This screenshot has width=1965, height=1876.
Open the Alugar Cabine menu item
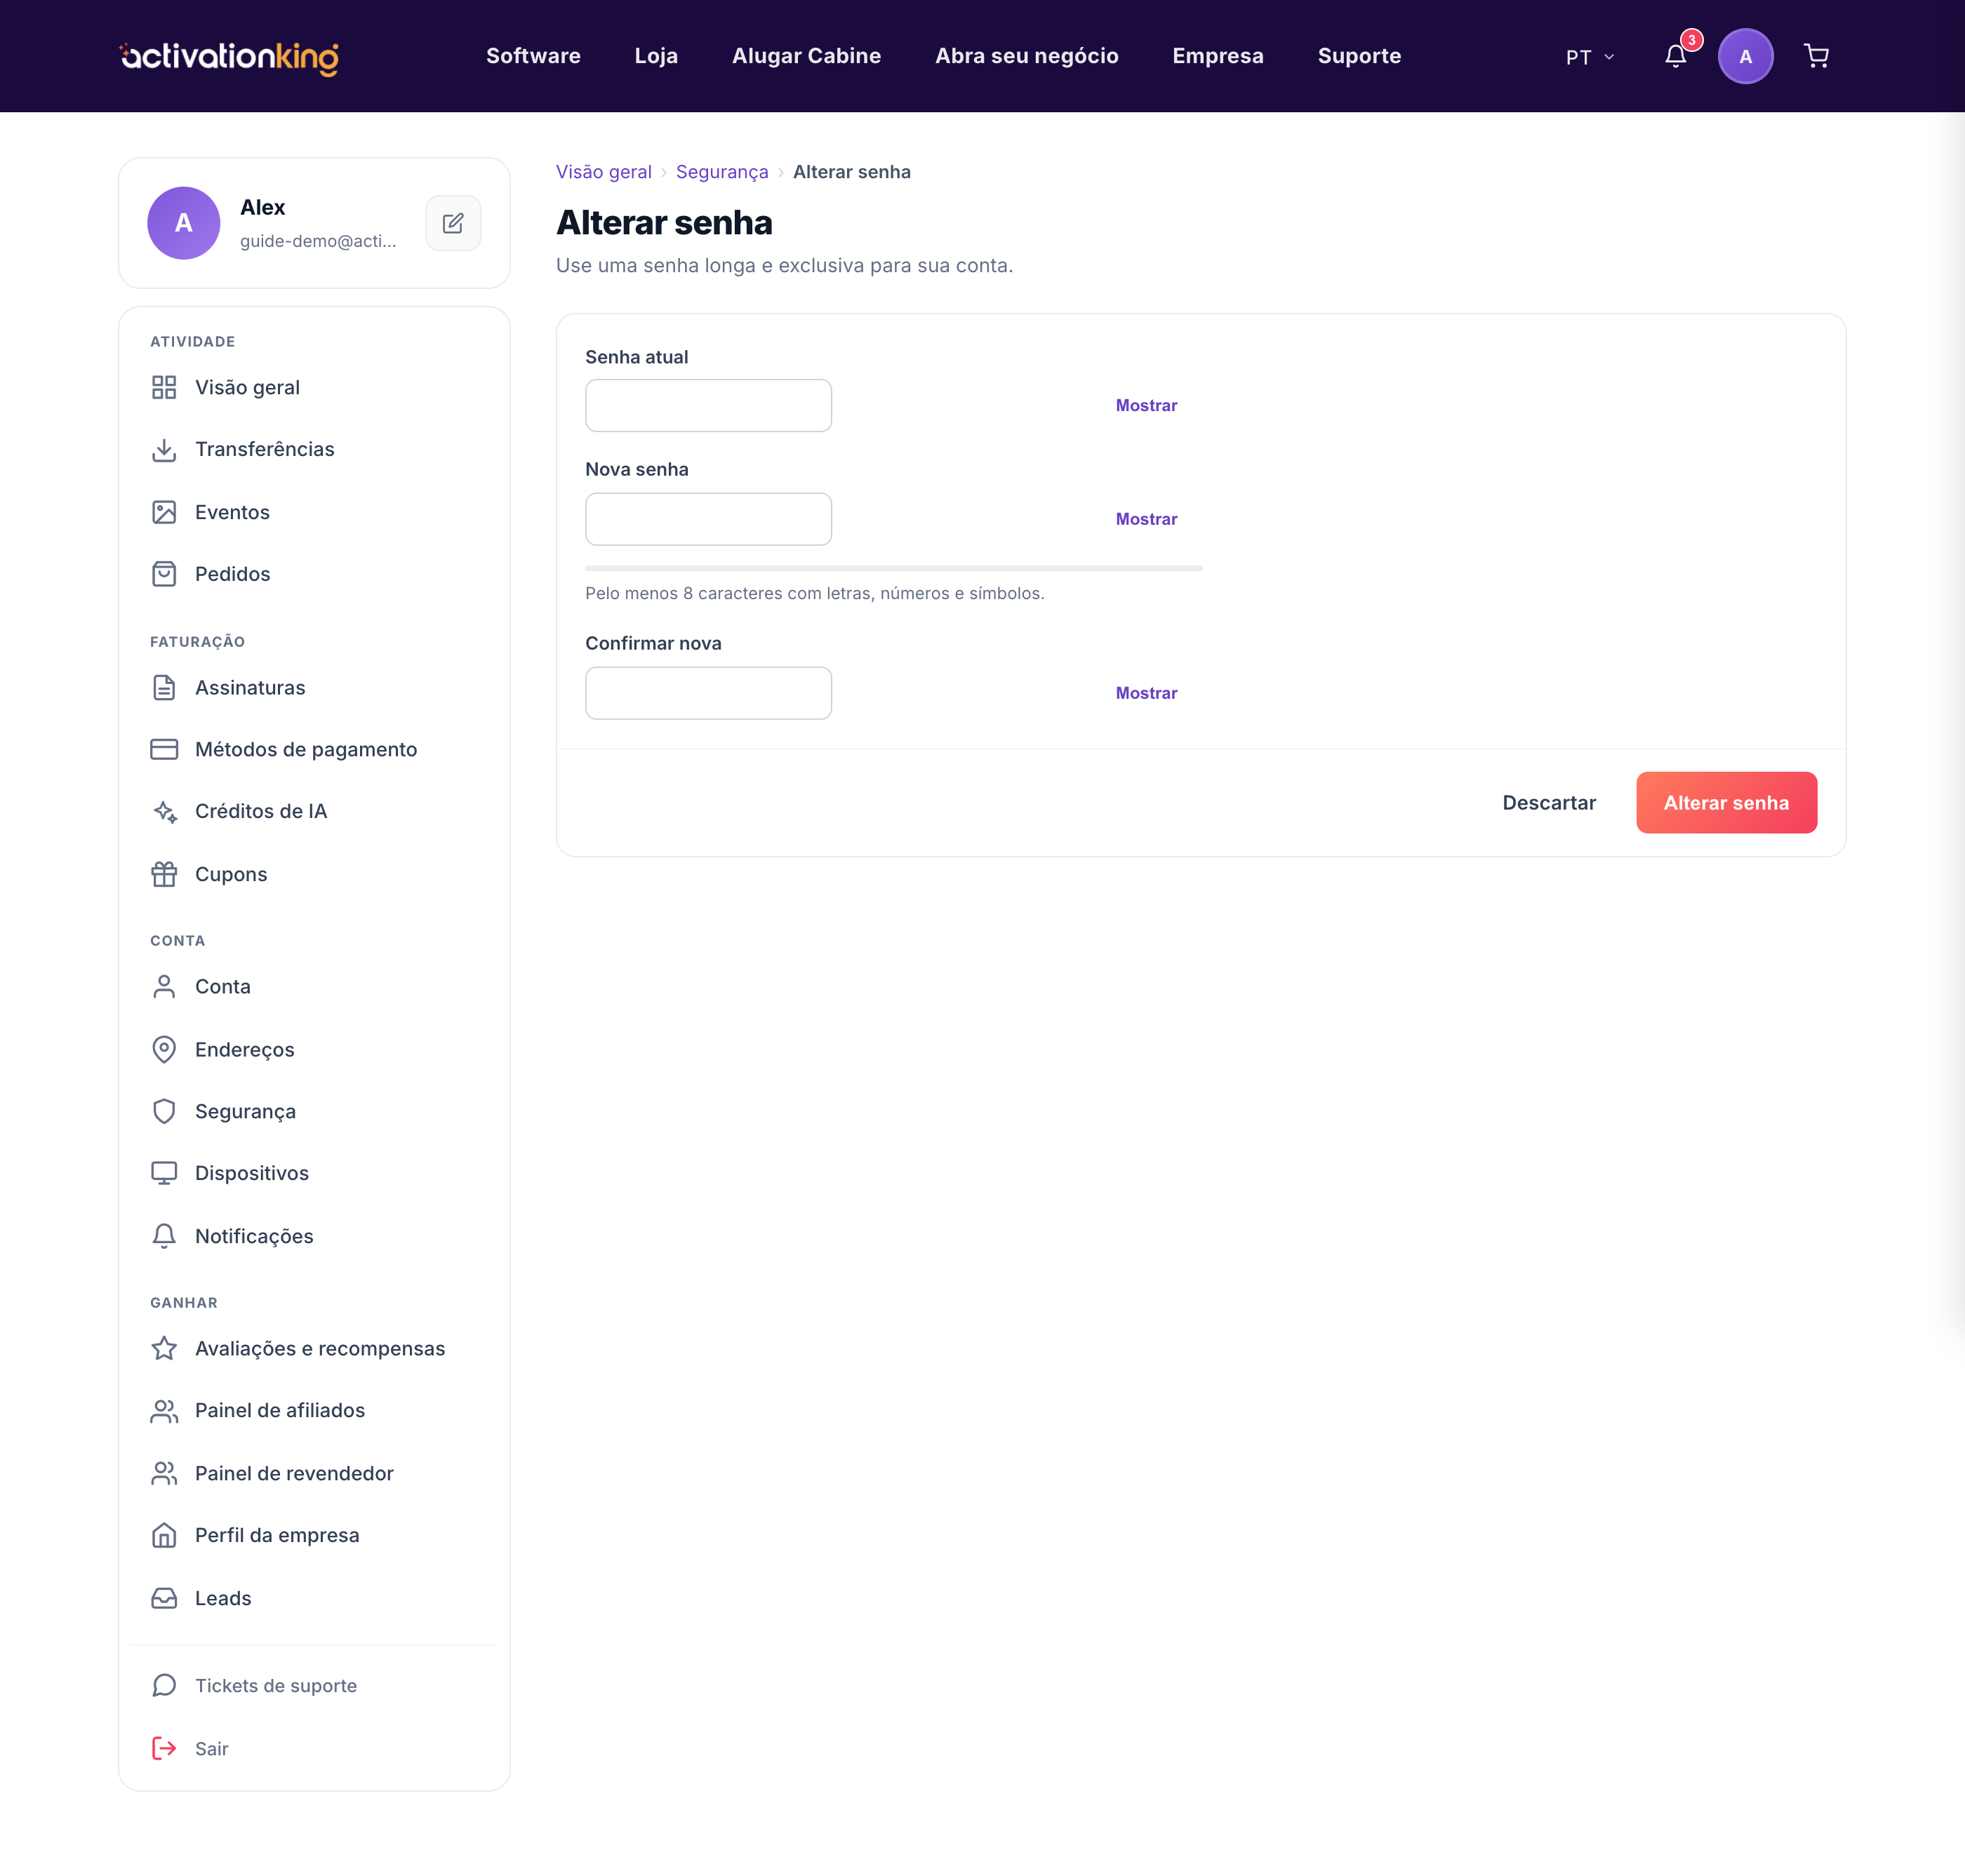click(806, 56)
